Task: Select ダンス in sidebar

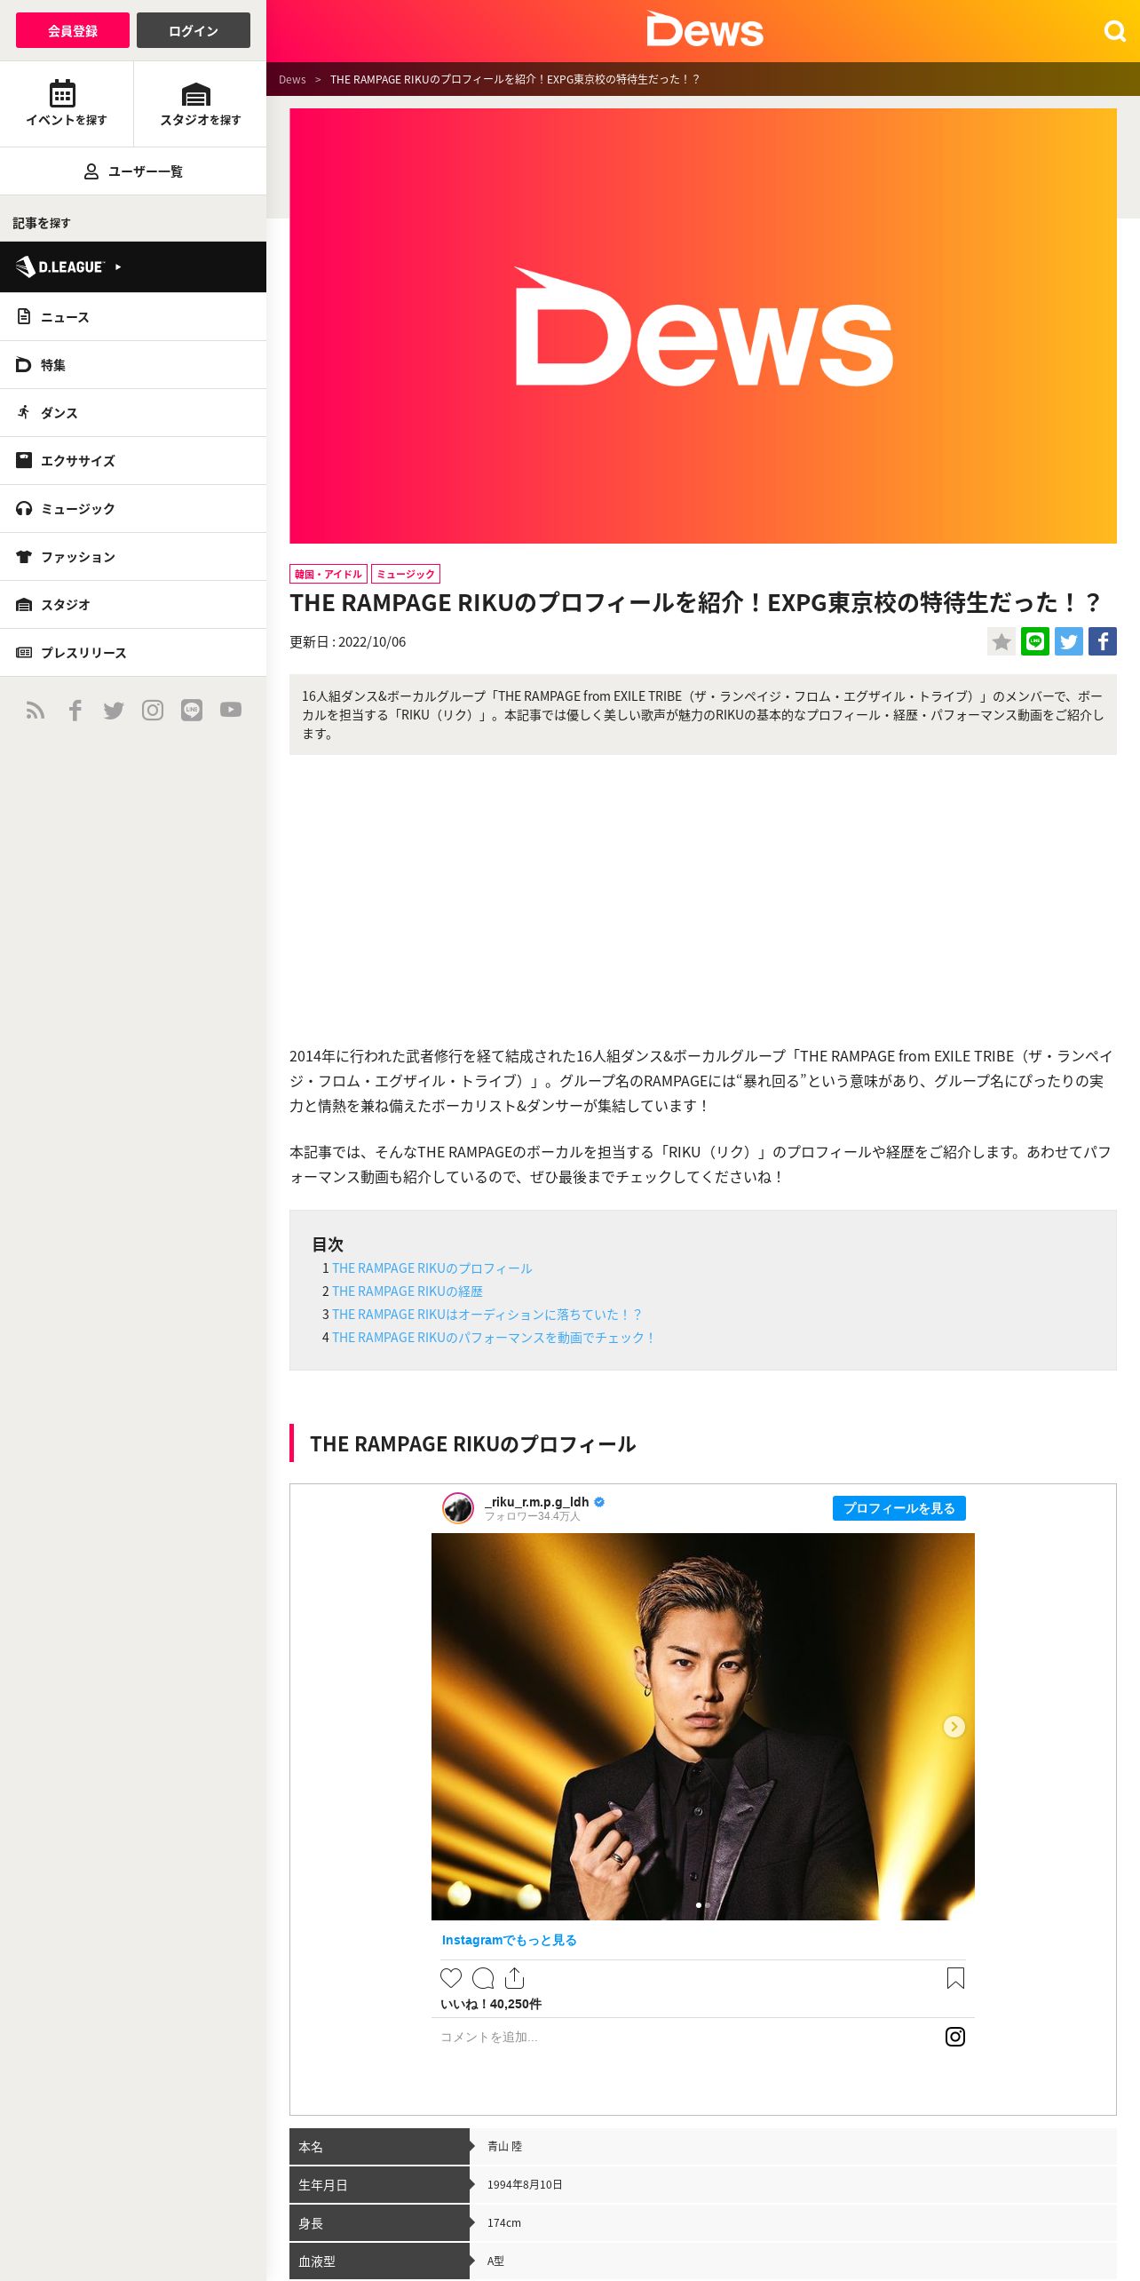Action: coord(133,413)
